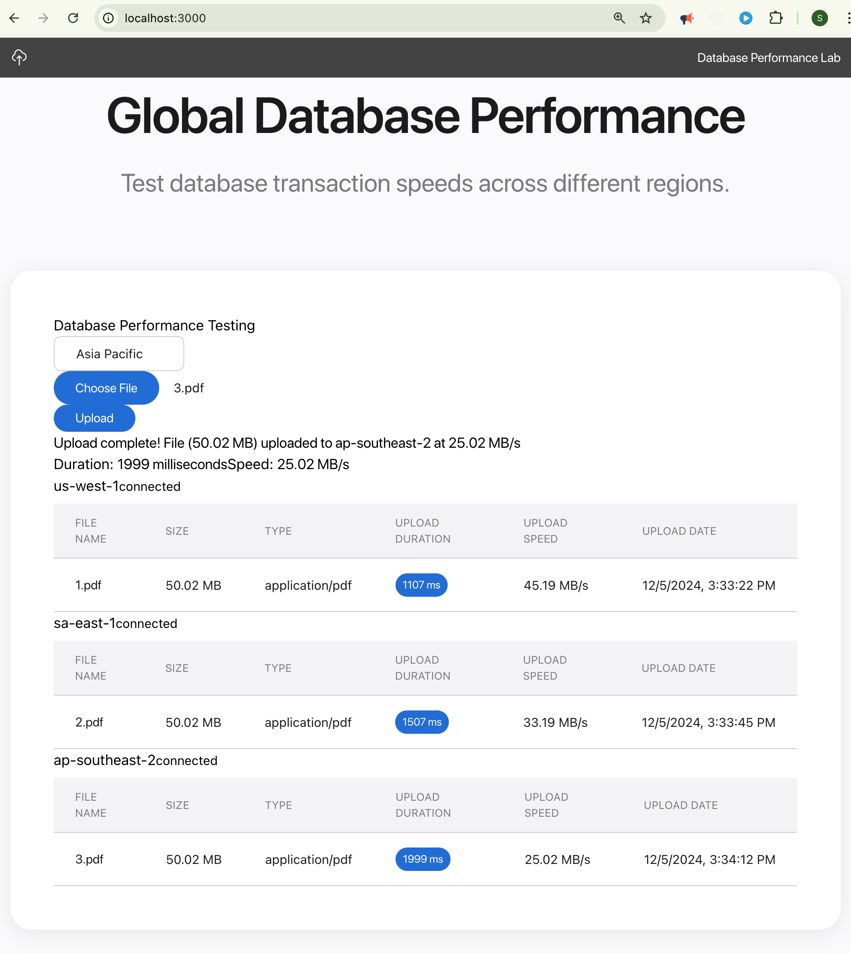Click the 1507 ms duration badge
851x953 pixels.
[x=422, y=722]
